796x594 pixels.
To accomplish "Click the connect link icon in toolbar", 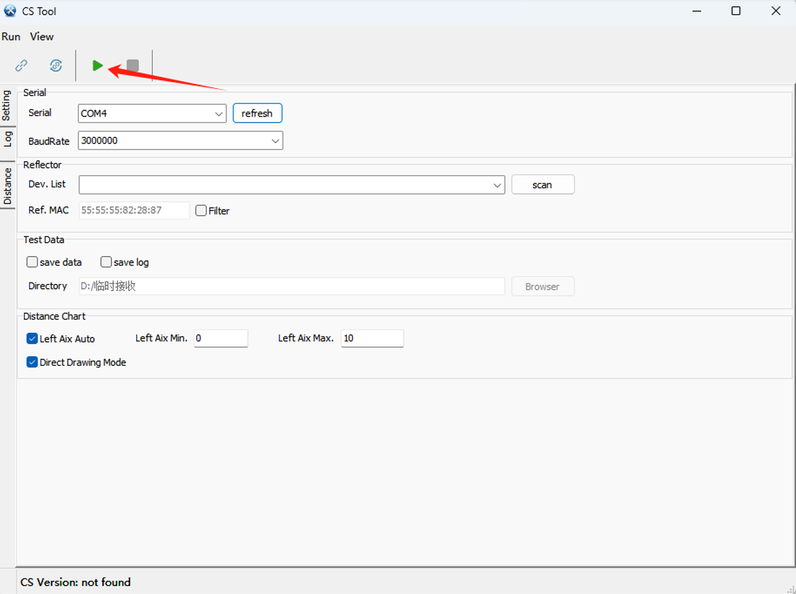I will point(21,65).
